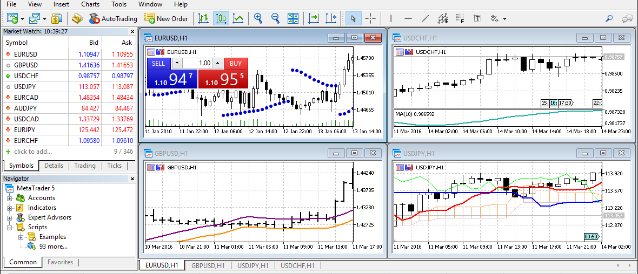Collapse the Scripts tree node
This screenshot has width=638, height=274.
[9, 228]
